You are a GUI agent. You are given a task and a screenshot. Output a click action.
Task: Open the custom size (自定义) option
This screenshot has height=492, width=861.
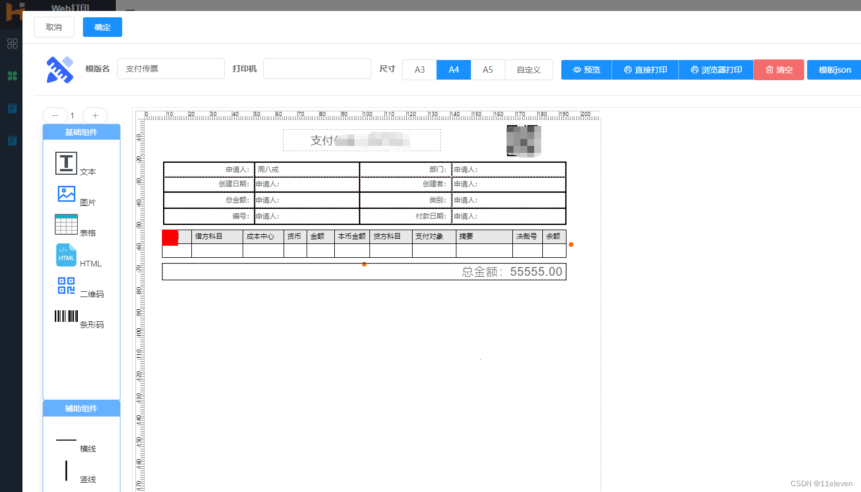[528, 70]
